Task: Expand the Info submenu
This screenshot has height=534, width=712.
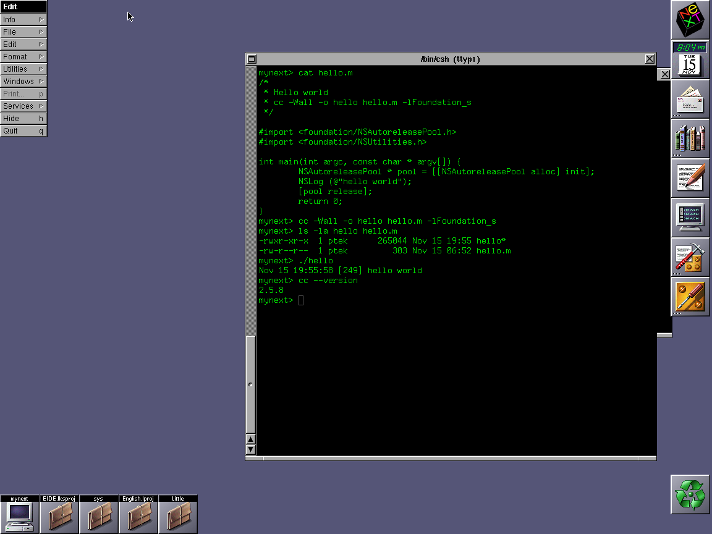Action: point(23,20)
